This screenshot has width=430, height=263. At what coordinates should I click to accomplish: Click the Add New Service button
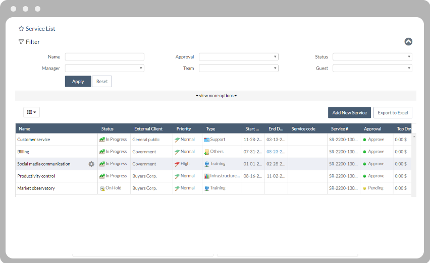coord(349,112)
